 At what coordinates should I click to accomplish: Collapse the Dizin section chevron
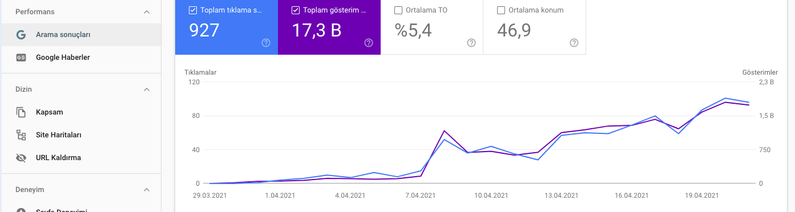(x=147, y=89)
